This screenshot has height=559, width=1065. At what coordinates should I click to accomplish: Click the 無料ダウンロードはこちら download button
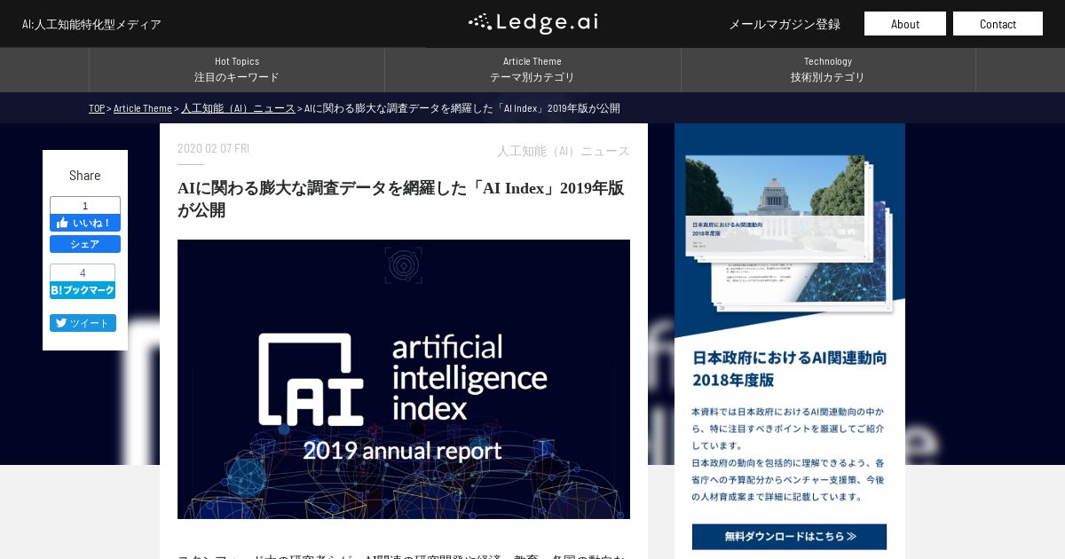789,536
